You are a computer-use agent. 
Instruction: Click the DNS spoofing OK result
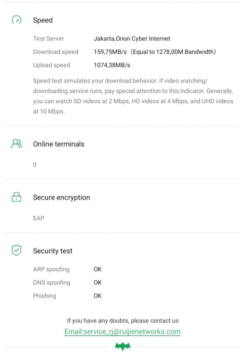98,283
